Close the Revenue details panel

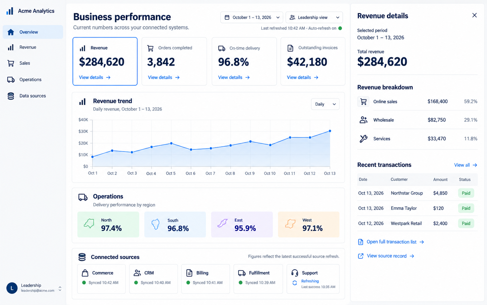click(x=474, y=15)
